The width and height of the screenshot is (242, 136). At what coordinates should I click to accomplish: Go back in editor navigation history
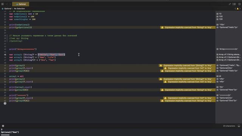[x=7, y=4]
